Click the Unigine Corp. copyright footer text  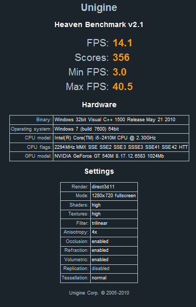(99, 293)
